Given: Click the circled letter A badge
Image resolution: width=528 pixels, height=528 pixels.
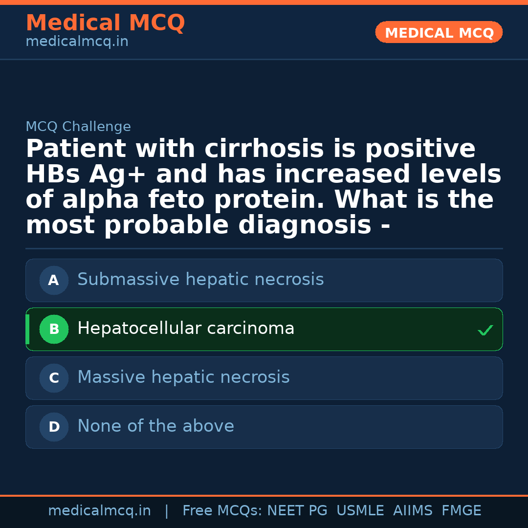Looking at the screenshot, I should pos(54,281).
